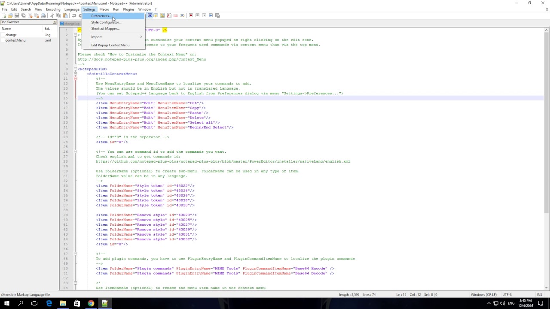The image size is (550, 309).
Task: Start macro recording with the red record icon
Action: 191,15
